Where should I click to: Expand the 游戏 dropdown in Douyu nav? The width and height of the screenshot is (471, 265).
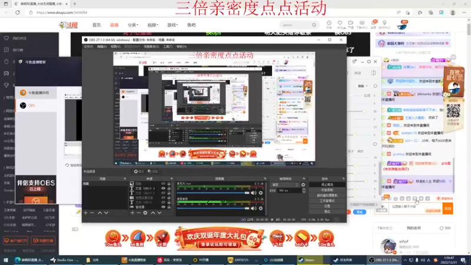(173, 25)
